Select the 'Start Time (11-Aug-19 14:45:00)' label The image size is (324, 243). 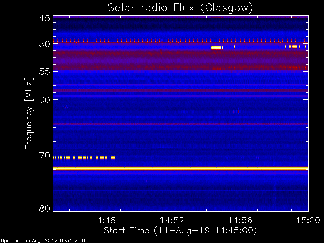tap(180, 231)
